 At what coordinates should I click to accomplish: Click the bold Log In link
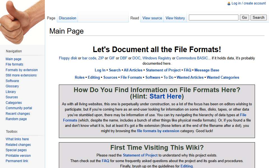100,70
